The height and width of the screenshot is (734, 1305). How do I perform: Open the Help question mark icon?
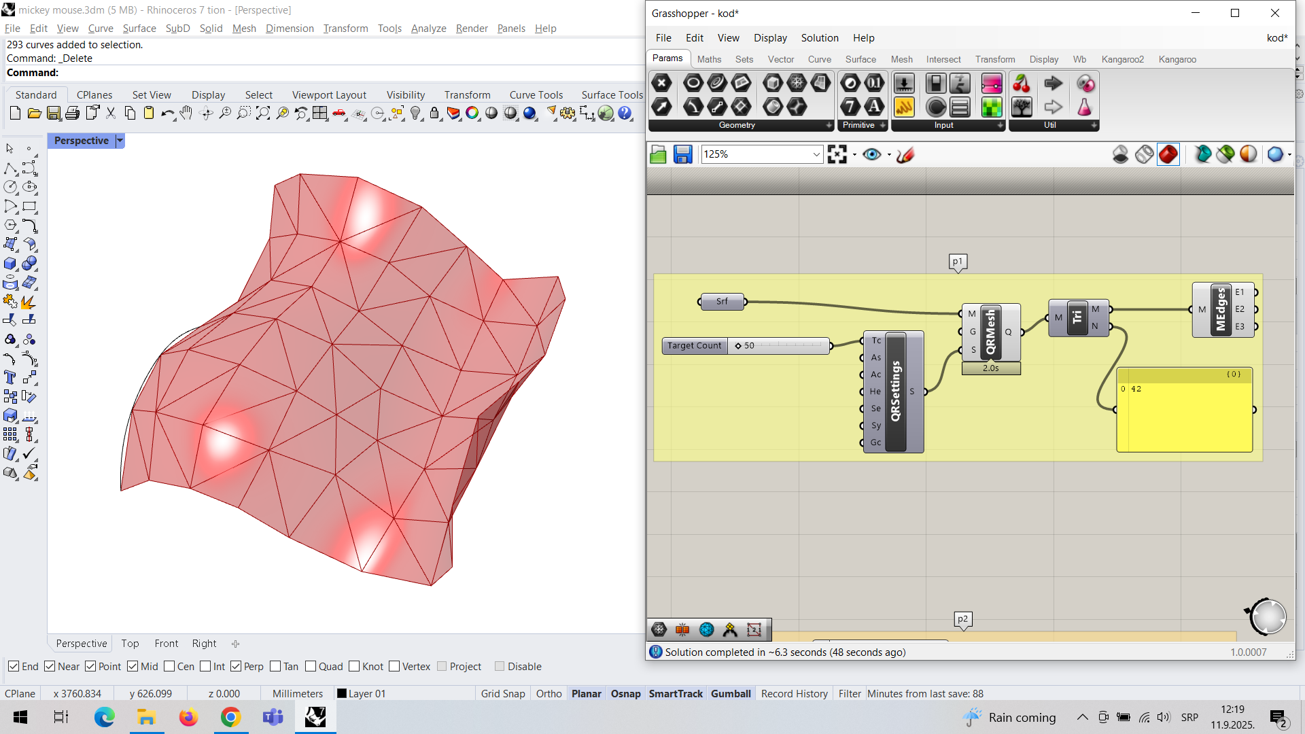[x=625, y=113]
